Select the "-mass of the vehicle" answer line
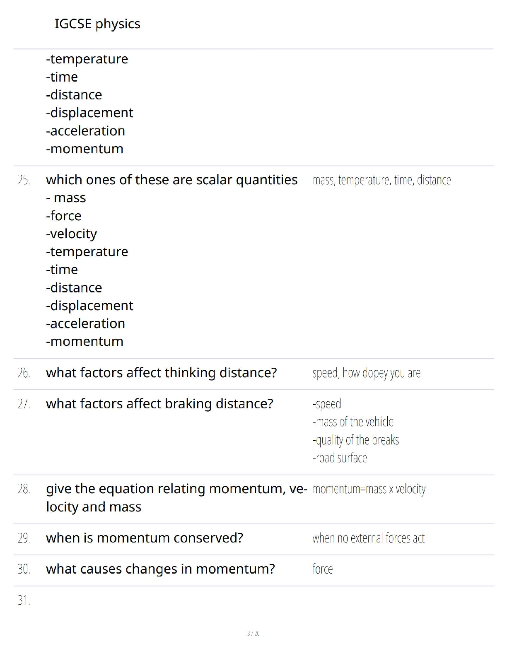Image resolution: width=507 pixels, height=656 pixels. tap(353, 422)
